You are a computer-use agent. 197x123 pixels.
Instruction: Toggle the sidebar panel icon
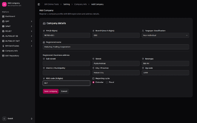(x=39, y=4)
